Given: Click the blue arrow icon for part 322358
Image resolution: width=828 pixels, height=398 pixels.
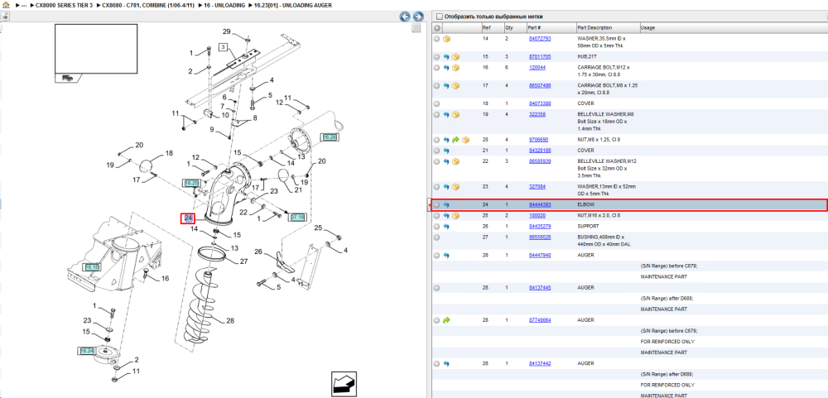Looking at the screenshot, I should (x=446, y=114).
